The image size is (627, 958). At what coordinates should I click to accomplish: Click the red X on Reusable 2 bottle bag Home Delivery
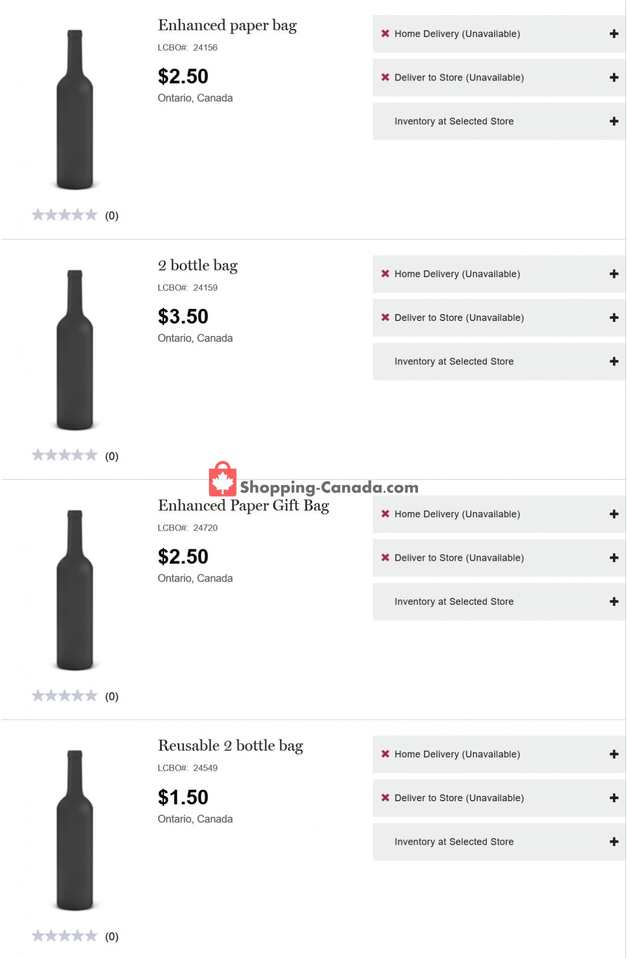pos(385,754)
